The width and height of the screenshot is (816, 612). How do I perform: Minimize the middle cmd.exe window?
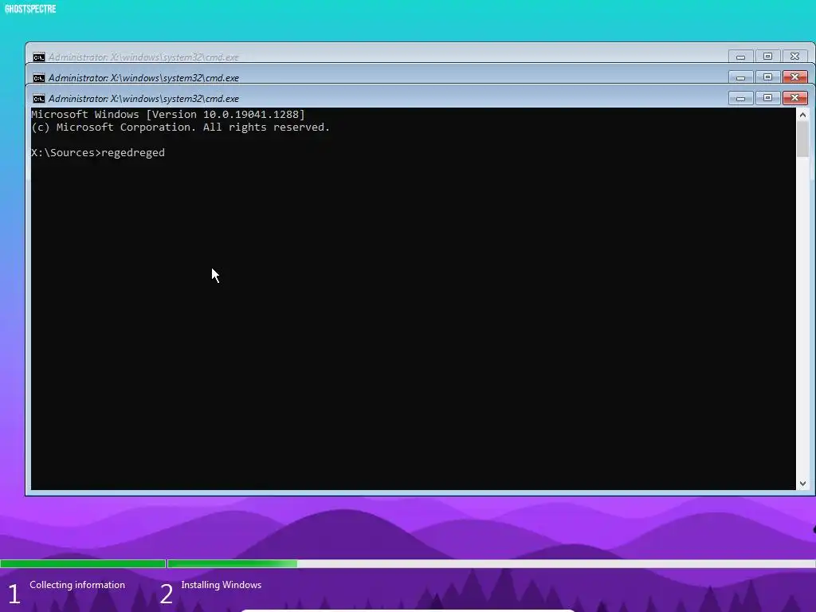pos(740,77)
